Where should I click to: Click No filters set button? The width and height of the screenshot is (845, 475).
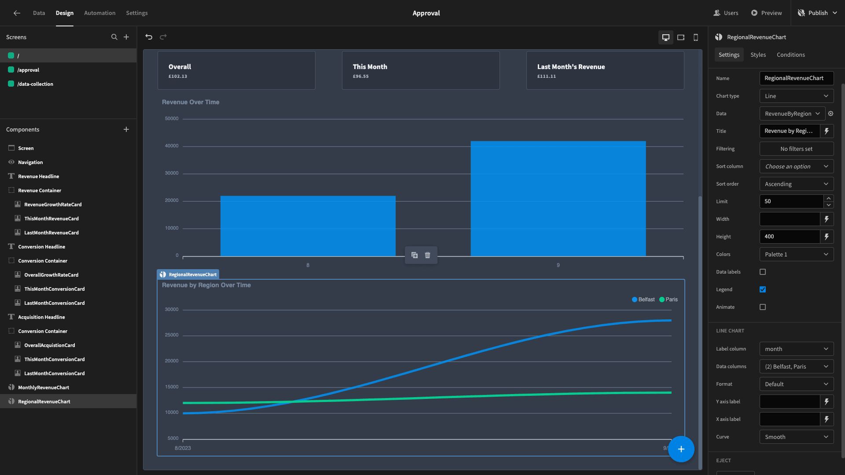(x=797, y=149)
